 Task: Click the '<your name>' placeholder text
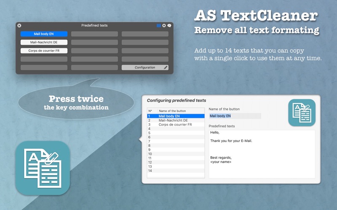click(221, 162)
